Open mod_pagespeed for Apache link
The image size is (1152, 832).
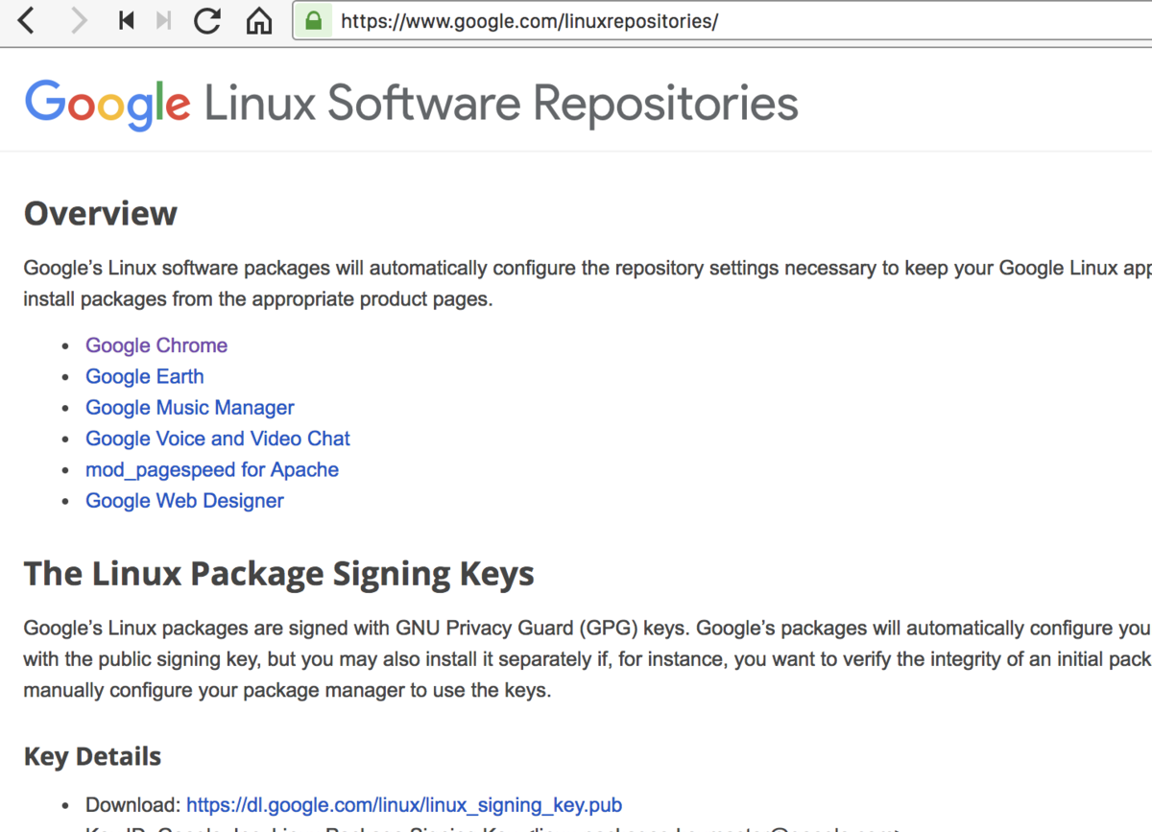(212, 470)
